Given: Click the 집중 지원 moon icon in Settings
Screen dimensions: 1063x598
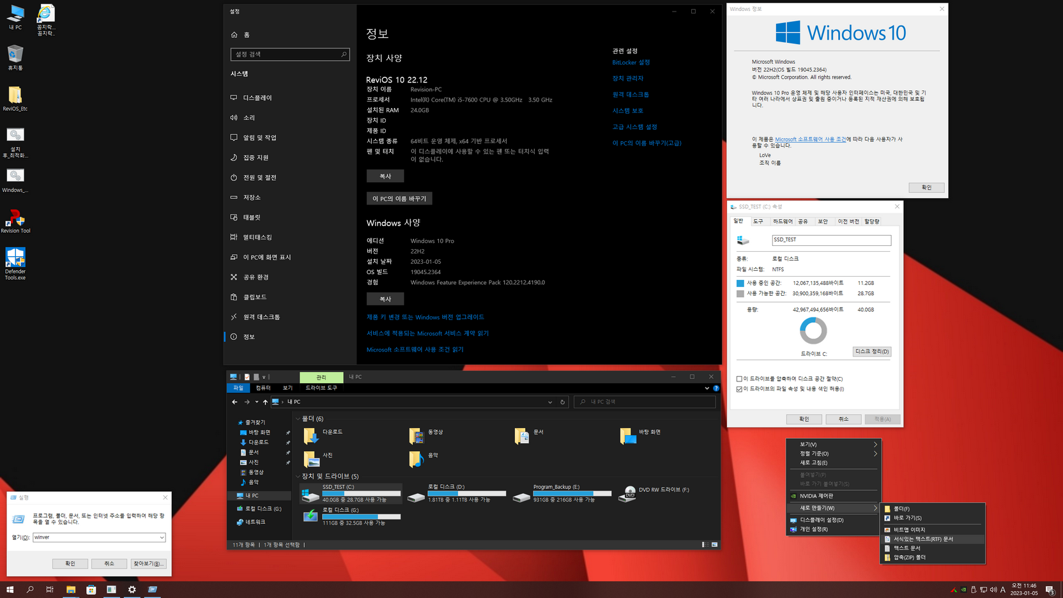Looking at the screenshot, I should pyautogui.click(x=234, y=157).
